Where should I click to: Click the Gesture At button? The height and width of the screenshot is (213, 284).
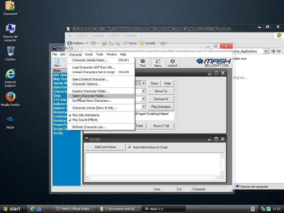tap(161, 99)
